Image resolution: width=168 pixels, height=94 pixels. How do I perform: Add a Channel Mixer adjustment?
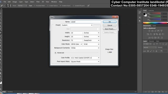pos(160,34)
